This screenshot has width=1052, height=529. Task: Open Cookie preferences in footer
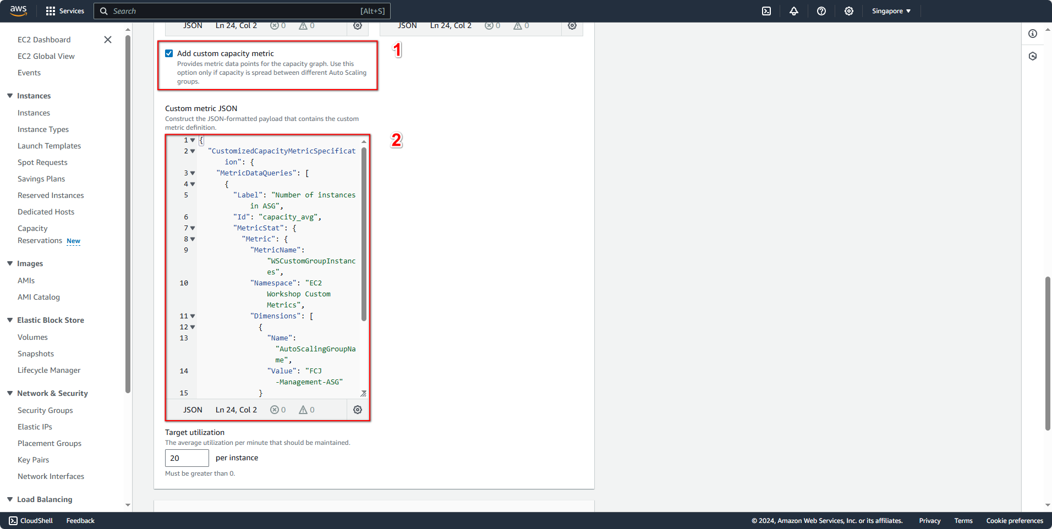point(1014,521)
